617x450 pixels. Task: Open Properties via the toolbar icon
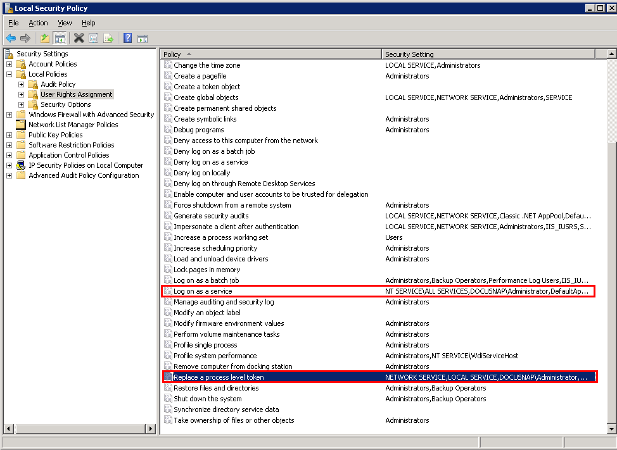tap(93, 38)
